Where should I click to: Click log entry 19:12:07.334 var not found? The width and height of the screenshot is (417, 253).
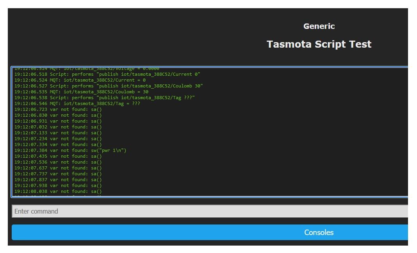[x=58, y=144]
